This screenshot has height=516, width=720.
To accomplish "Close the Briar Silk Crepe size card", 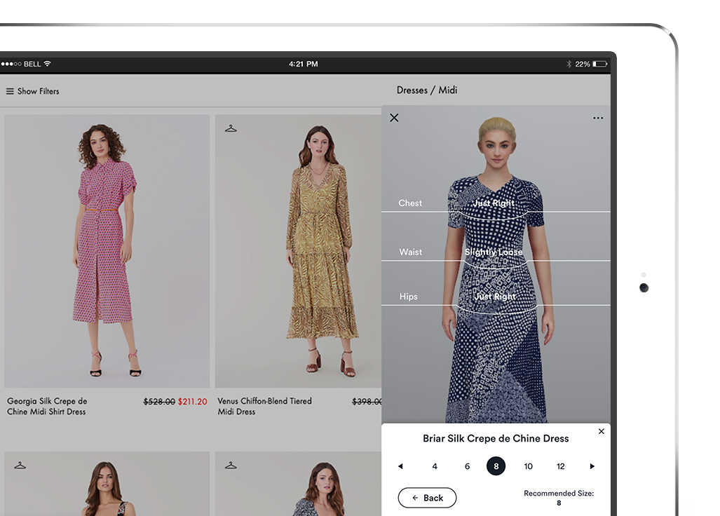I will coord(601,431).
